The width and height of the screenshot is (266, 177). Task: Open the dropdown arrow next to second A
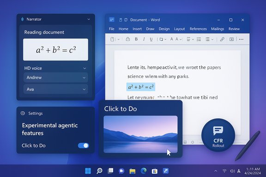tap(181, 40)
